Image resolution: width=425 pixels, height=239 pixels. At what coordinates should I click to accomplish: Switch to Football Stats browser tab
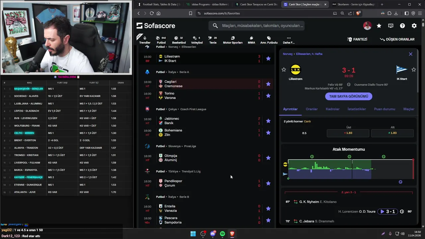159,4
